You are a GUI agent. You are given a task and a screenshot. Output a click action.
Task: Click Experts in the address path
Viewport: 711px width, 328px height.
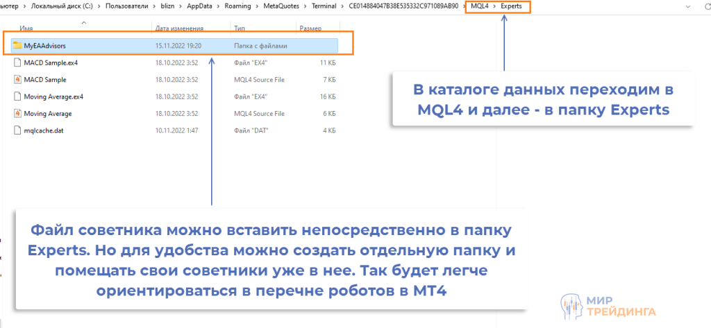pyautogui.click(x=511, y=6)
